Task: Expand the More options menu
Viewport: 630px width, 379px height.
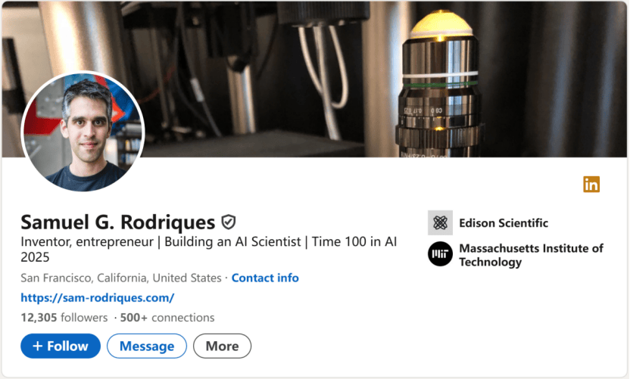Action: 222,346
